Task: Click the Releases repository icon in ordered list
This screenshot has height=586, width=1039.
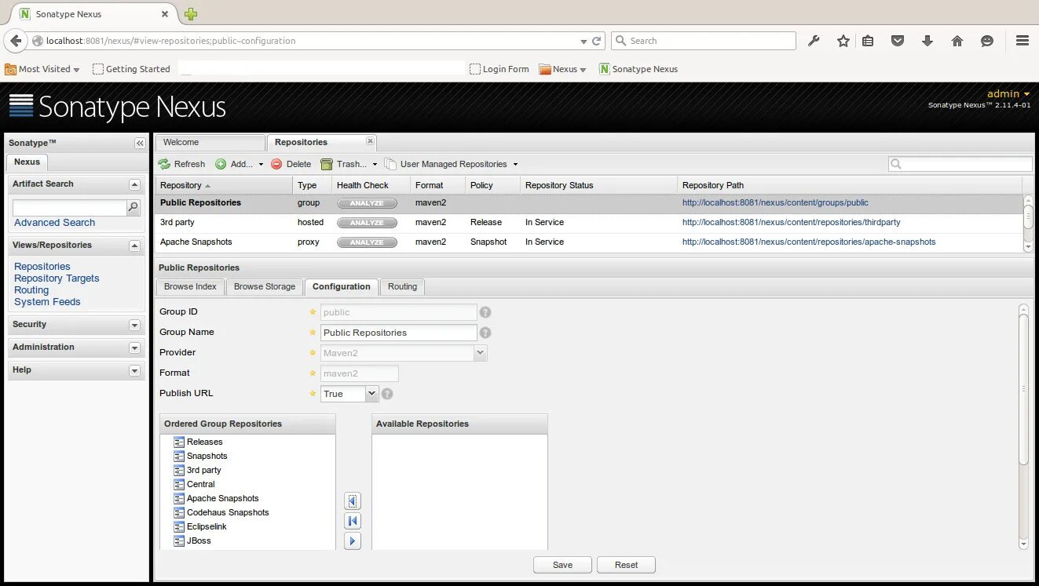Action: (179, 442)
